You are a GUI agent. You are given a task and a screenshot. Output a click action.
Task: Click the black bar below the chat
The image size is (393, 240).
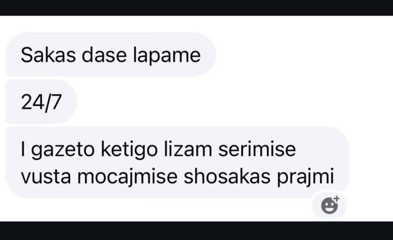click(196, 230)
